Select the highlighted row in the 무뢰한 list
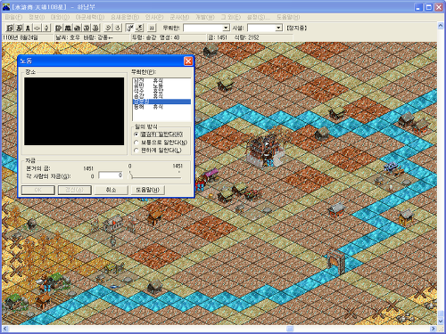The image size is (446, 334). click(161, 102)
